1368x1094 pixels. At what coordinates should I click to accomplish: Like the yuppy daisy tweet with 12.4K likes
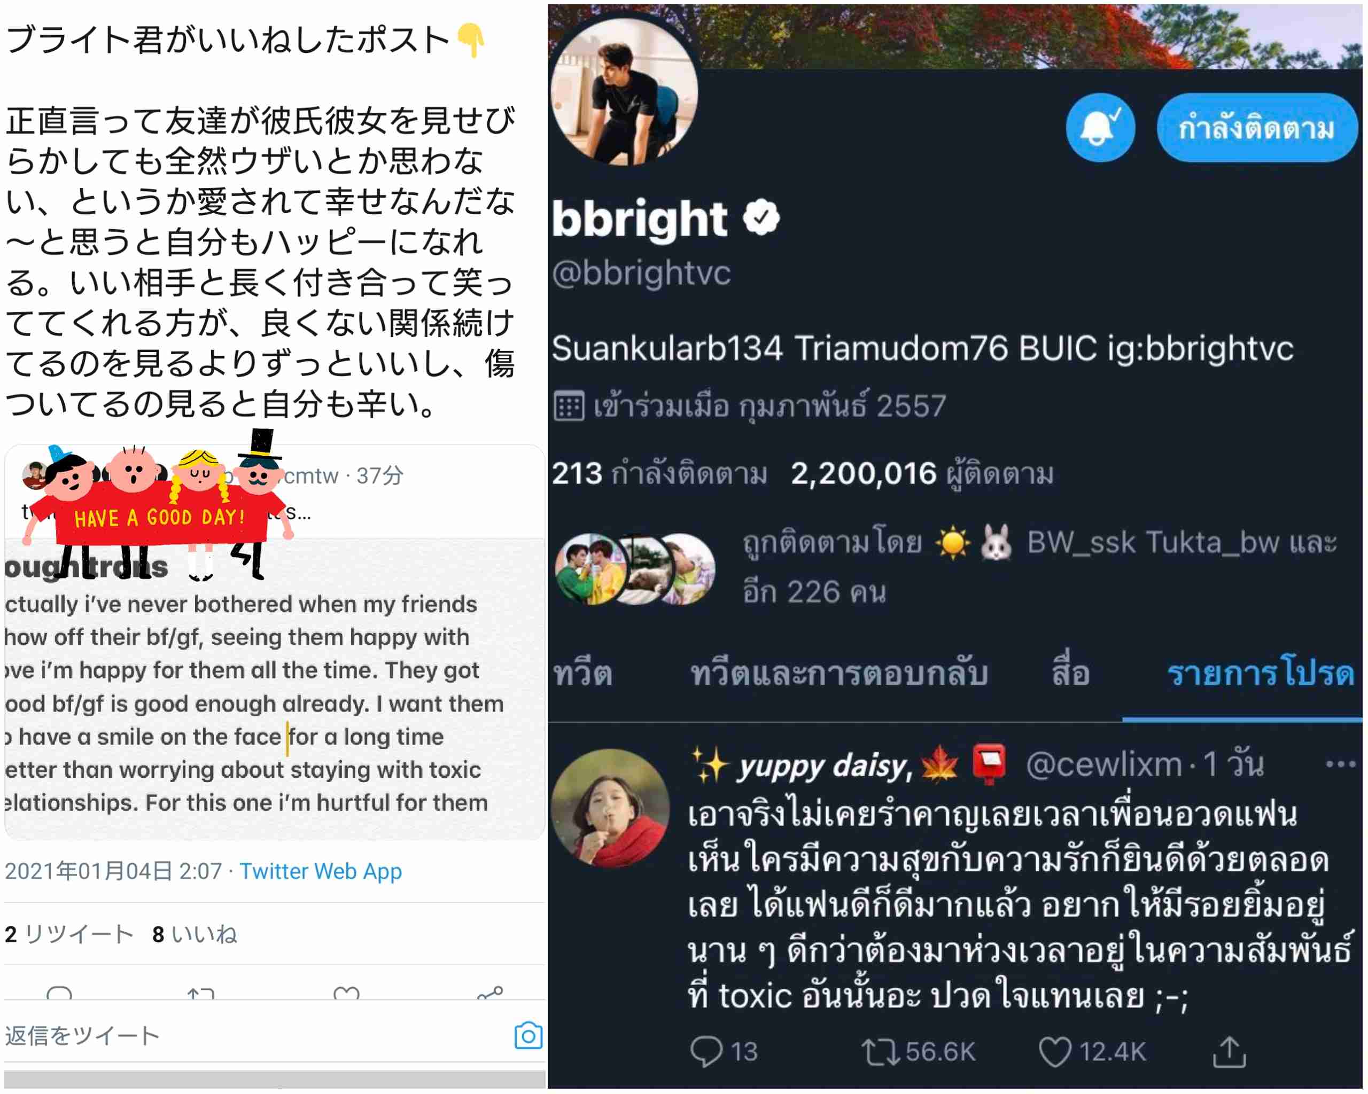(x=1054, y=1051)
